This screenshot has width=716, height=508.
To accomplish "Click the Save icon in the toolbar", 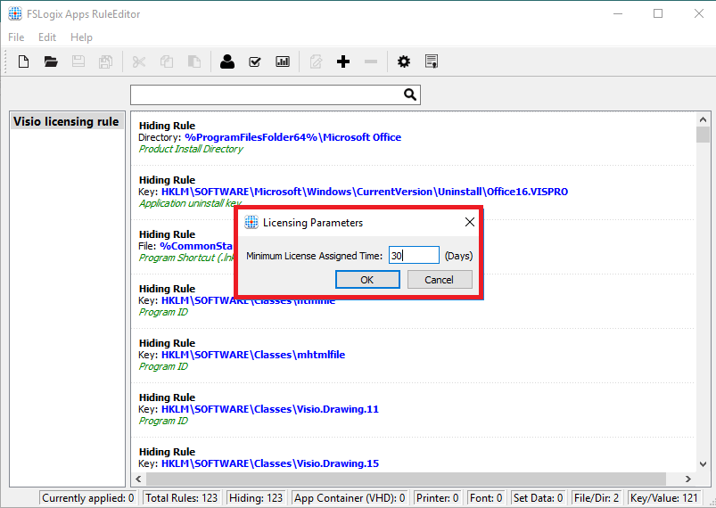I will coord(78,61).
